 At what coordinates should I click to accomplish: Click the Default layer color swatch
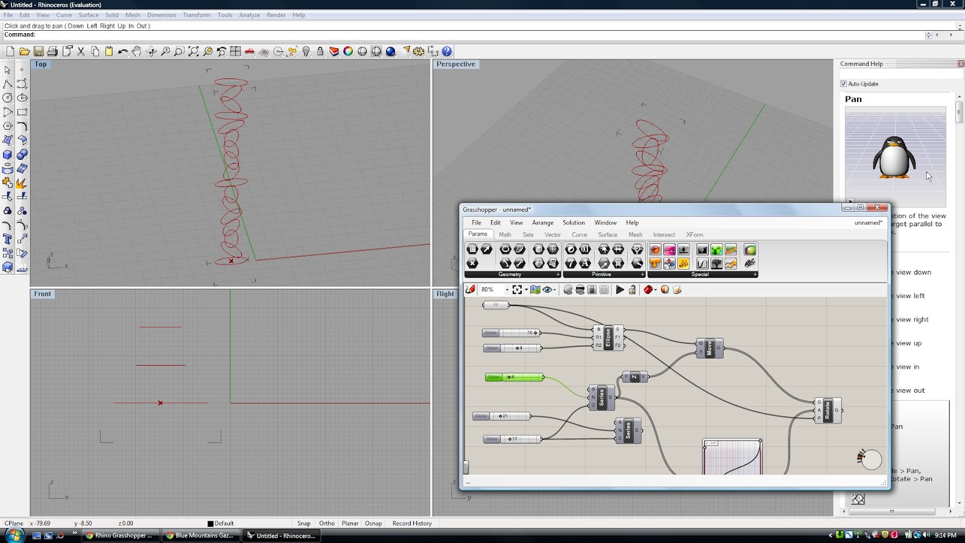[x=210, y=524]
